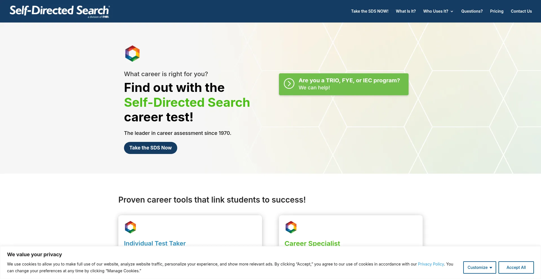
Task: Go to the Questions? page
Action: click(472, 11)
